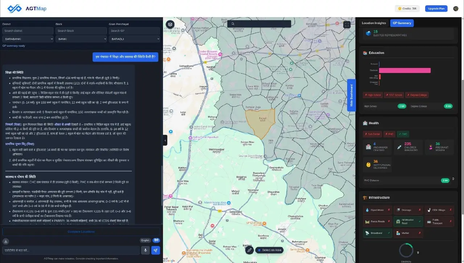Click the red Not Attending chart bar

click(380, 76)
